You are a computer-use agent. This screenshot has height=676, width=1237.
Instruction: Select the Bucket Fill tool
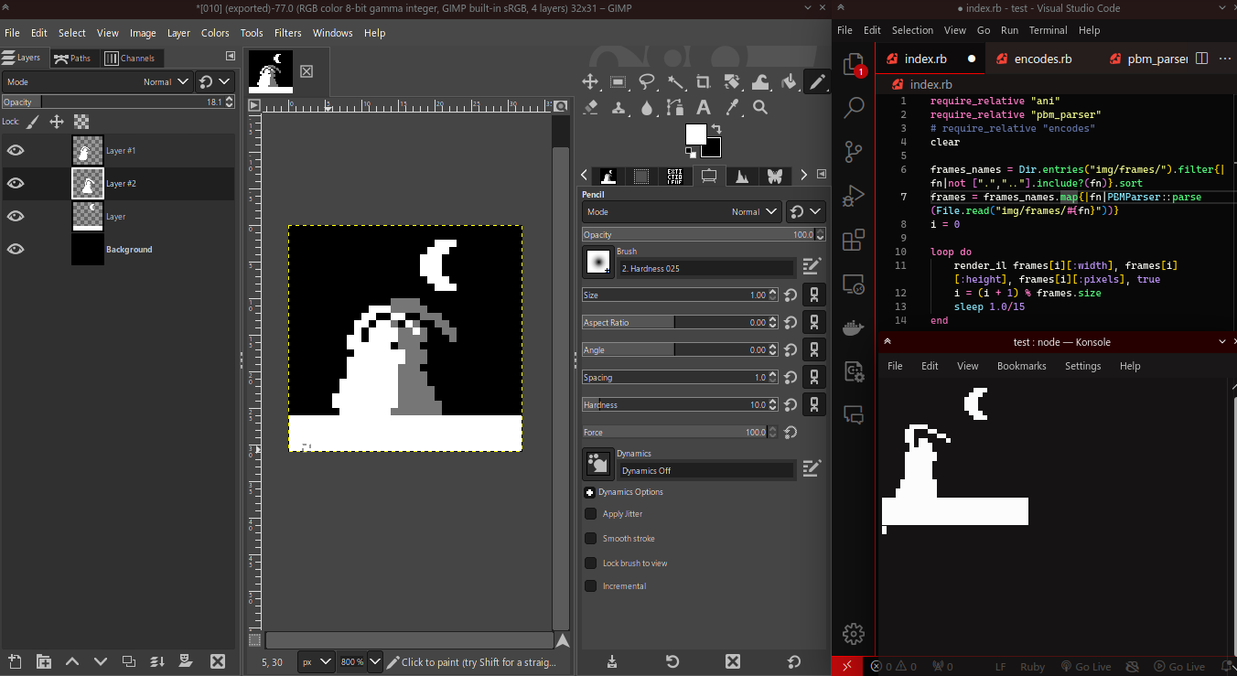789,82
